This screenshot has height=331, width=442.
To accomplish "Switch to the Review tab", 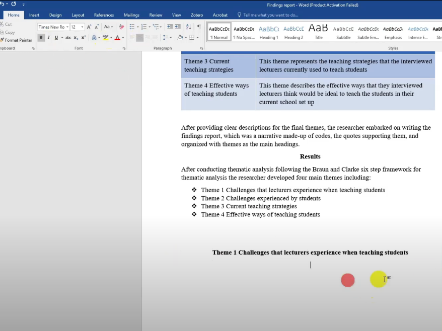I will (156, 15).
